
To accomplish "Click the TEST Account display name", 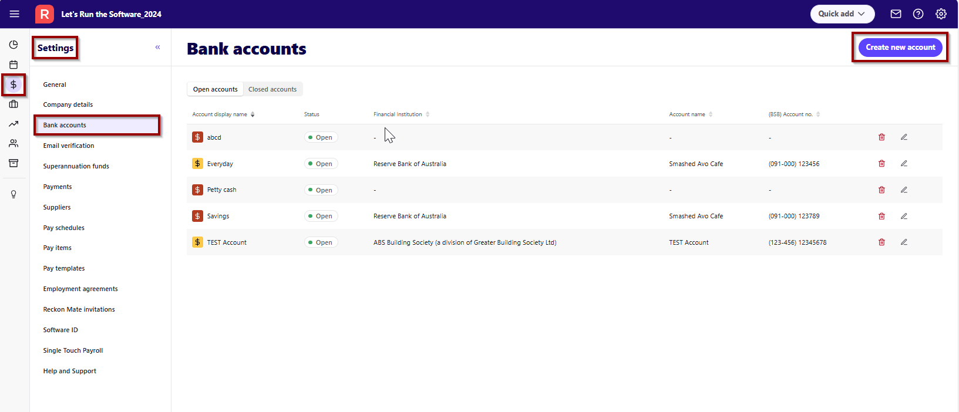I will point(227,242).
